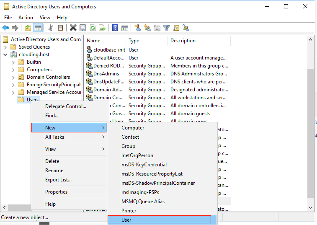The height and width of the screenshot is (225, 317).
Task: Click the Export List toolbar icon
Action: point(102,28)
